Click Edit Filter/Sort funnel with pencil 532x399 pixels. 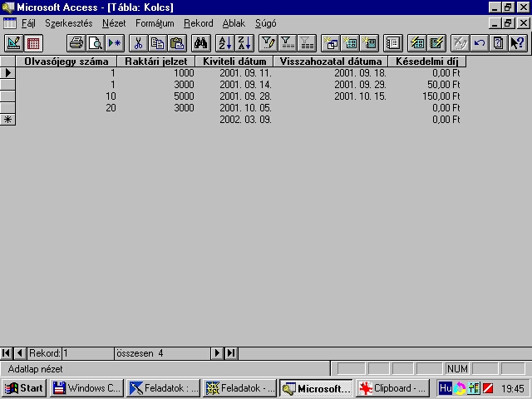268,43
